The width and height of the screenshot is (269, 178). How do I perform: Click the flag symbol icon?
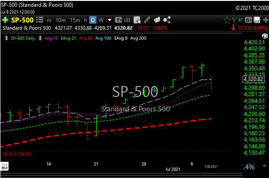[x=234, y=20]
